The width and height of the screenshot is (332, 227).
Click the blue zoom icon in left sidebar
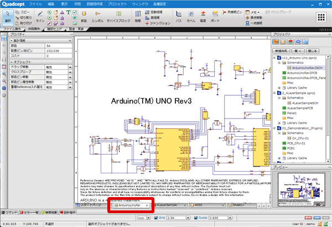point(4,74)
